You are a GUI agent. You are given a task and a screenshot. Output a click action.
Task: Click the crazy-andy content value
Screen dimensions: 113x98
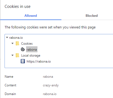tap(51, 85)
